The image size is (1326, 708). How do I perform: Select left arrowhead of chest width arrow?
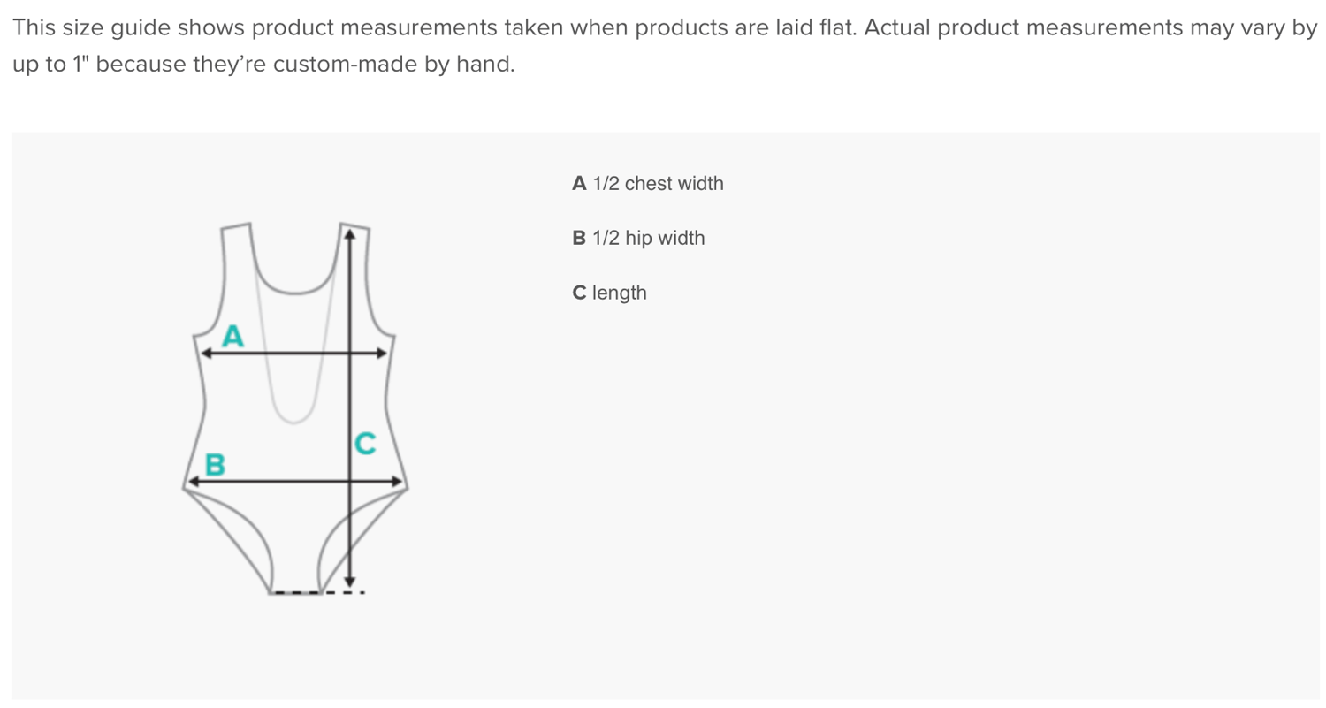204,354
